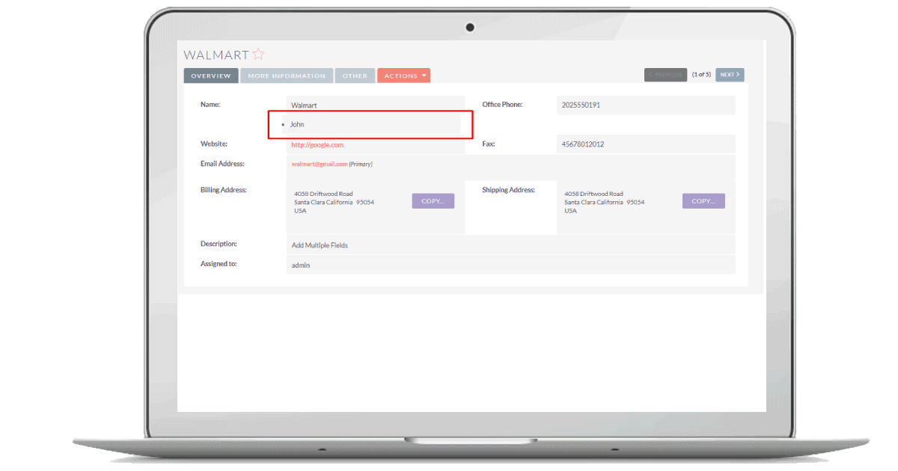Click the Add Multiple Fields description

[320, 245]
